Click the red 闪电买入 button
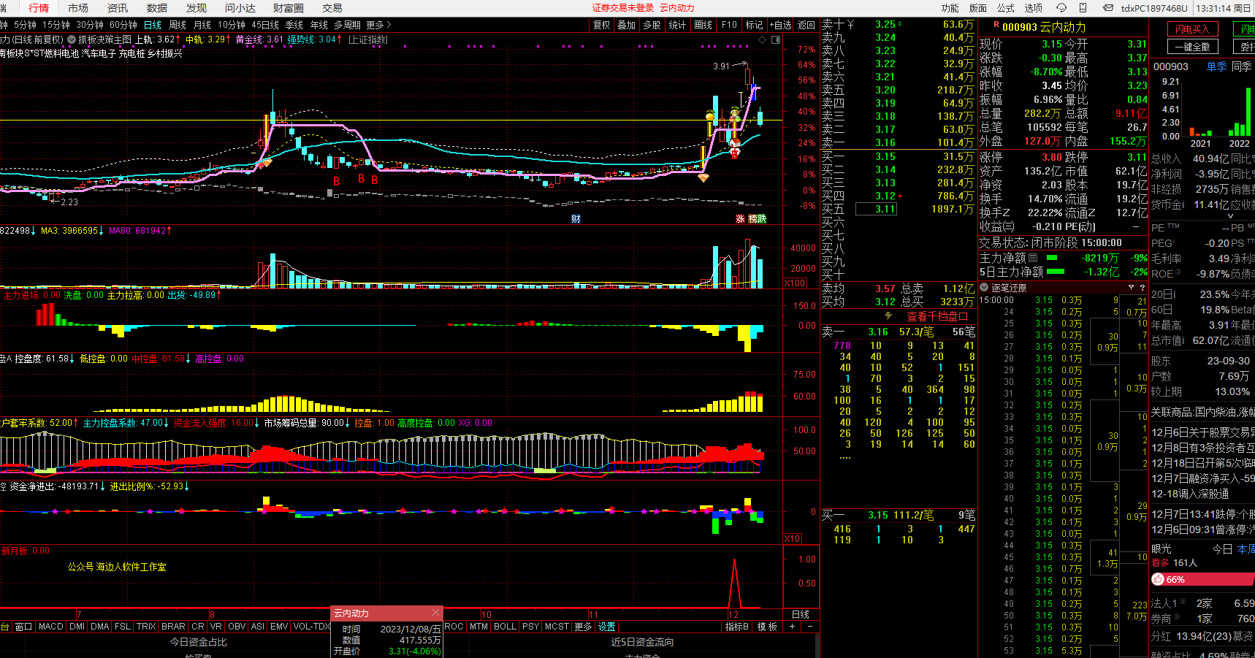 click(1192, 29)
